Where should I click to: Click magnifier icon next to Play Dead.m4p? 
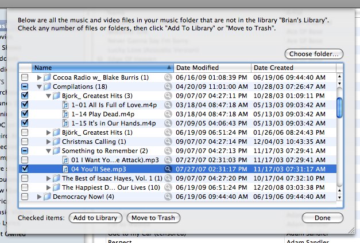coord(168,114)
